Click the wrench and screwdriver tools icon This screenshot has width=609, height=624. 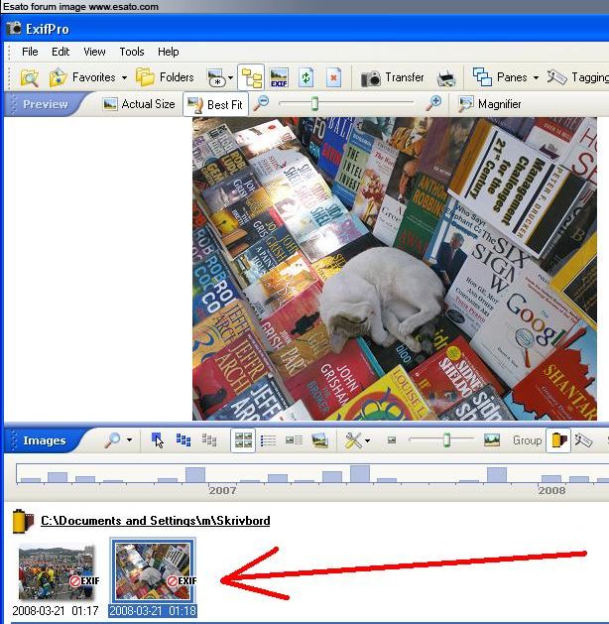point(353,440)
